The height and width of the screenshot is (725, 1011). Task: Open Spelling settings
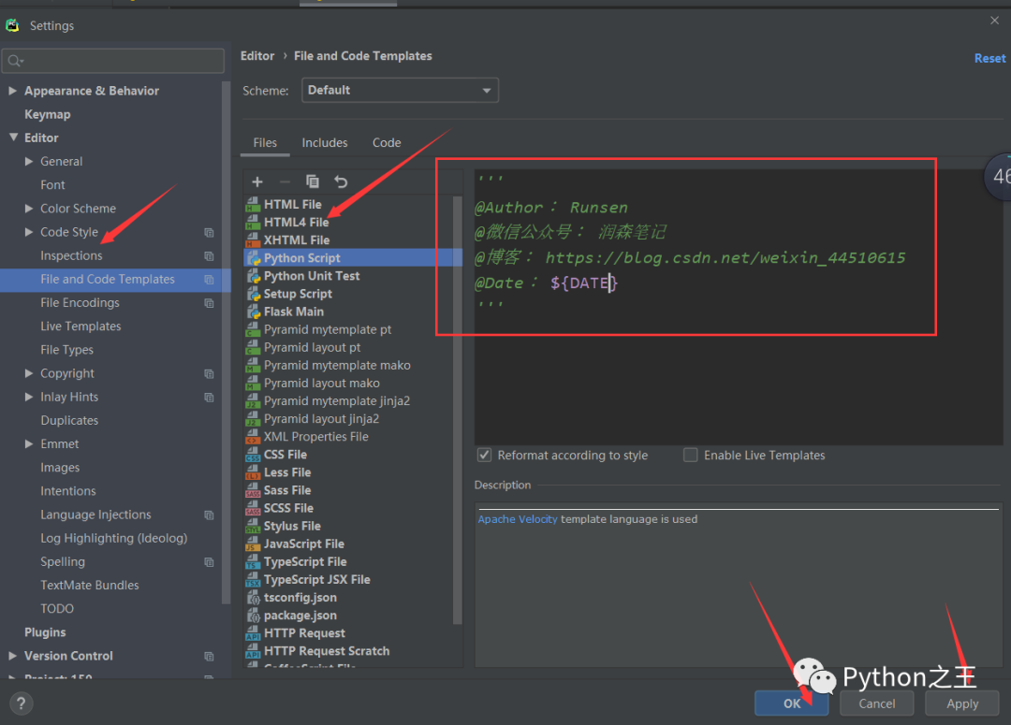(x=63, y=562)
